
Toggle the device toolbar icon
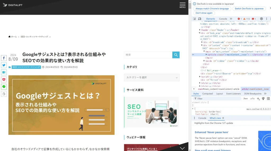point(200,19)
